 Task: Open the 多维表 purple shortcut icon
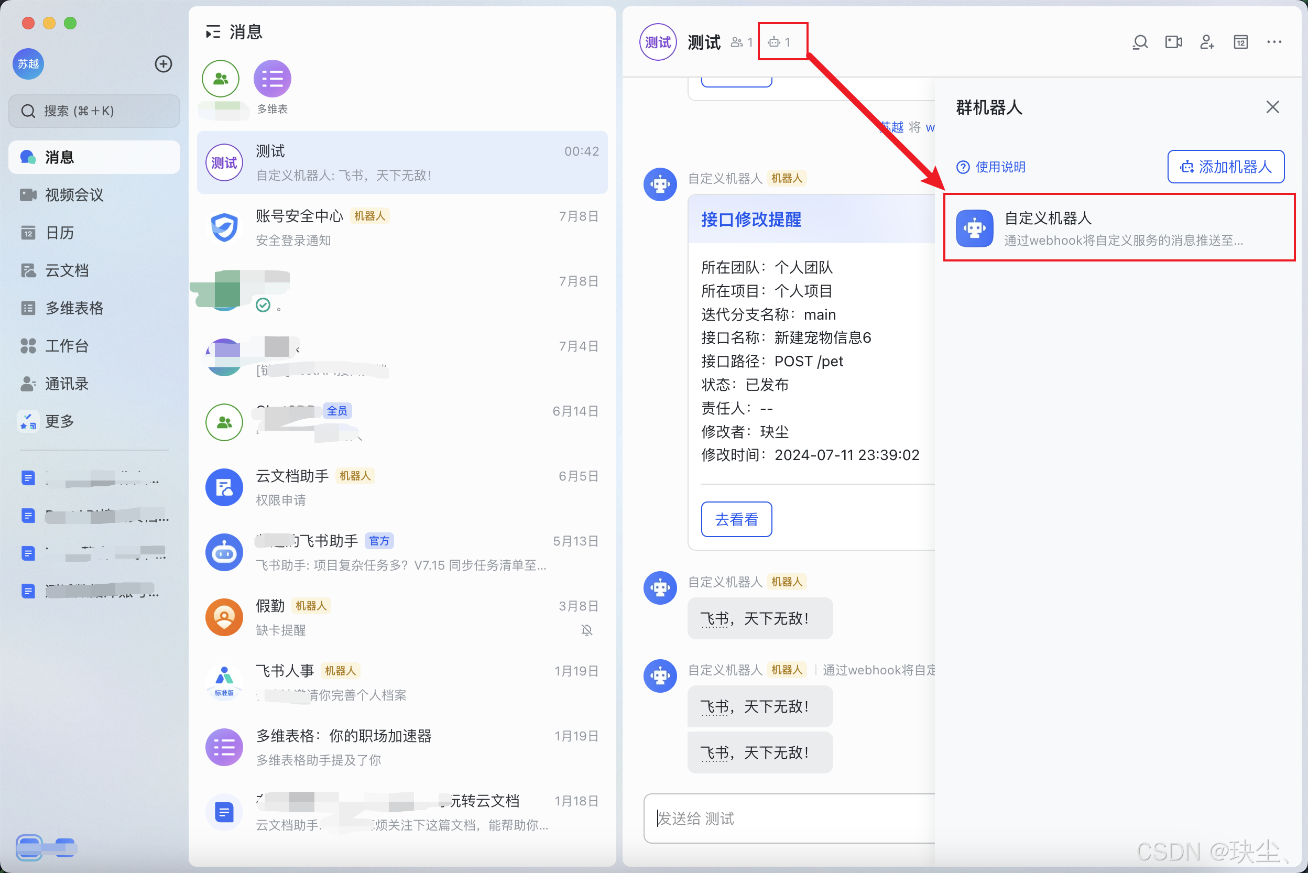pyautogui.click(x=272, y=79)
